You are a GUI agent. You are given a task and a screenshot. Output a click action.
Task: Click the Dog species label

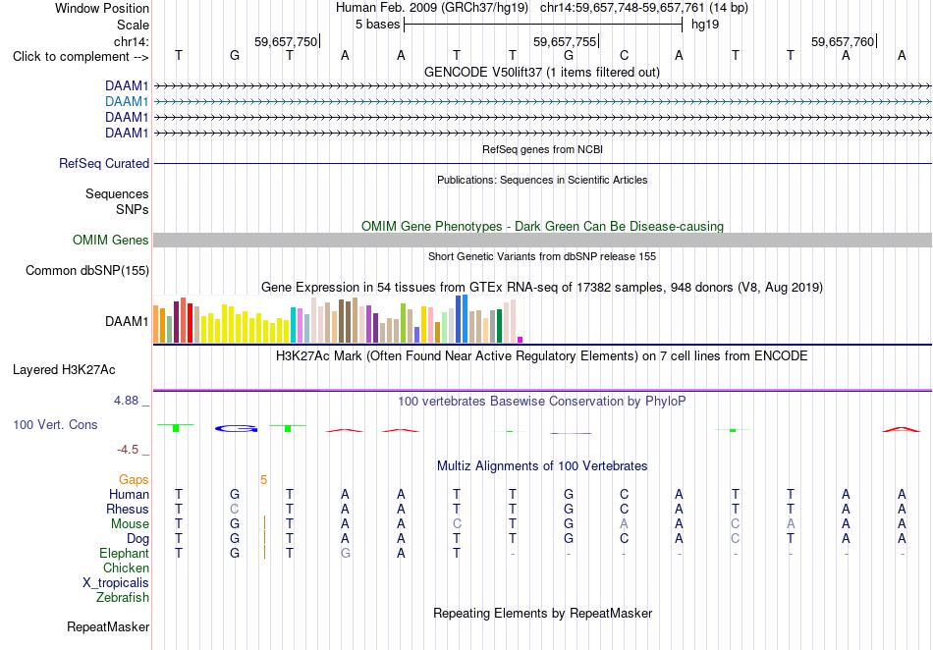click(x=138, y=539)
